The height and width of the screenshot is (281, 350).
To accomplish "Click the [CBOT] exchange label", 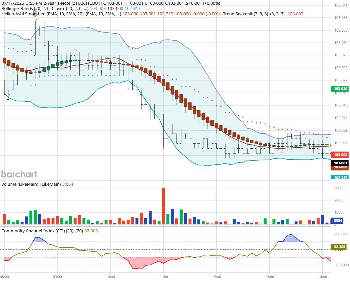I will [95, 3].
